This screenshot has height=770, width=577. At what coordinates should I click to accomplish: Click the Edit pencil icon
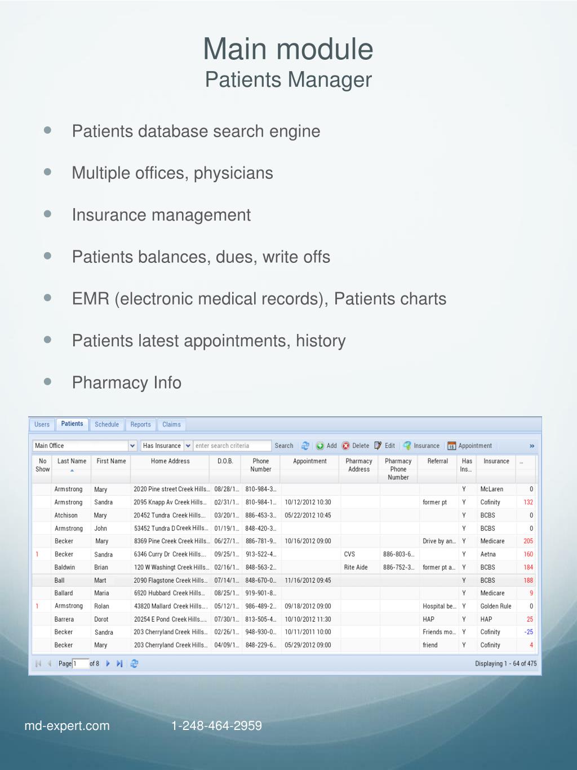point(378,446)
